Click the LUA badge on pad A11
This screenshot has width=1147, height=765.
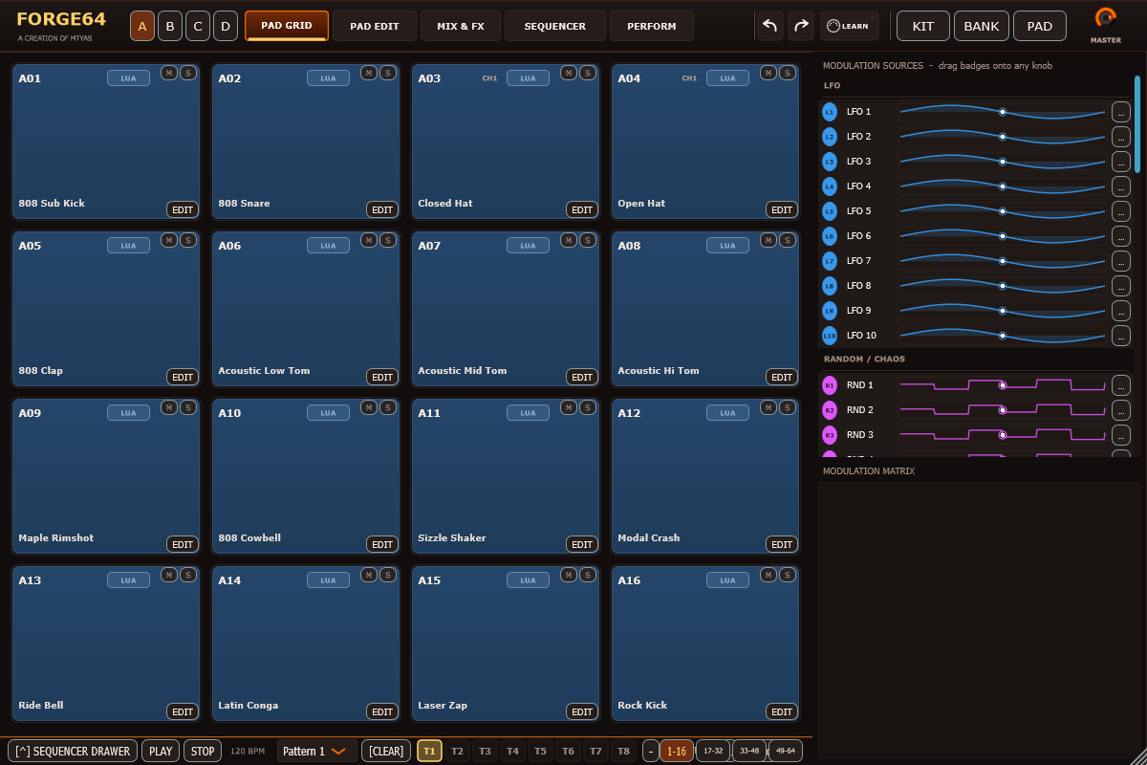[528, 413]
